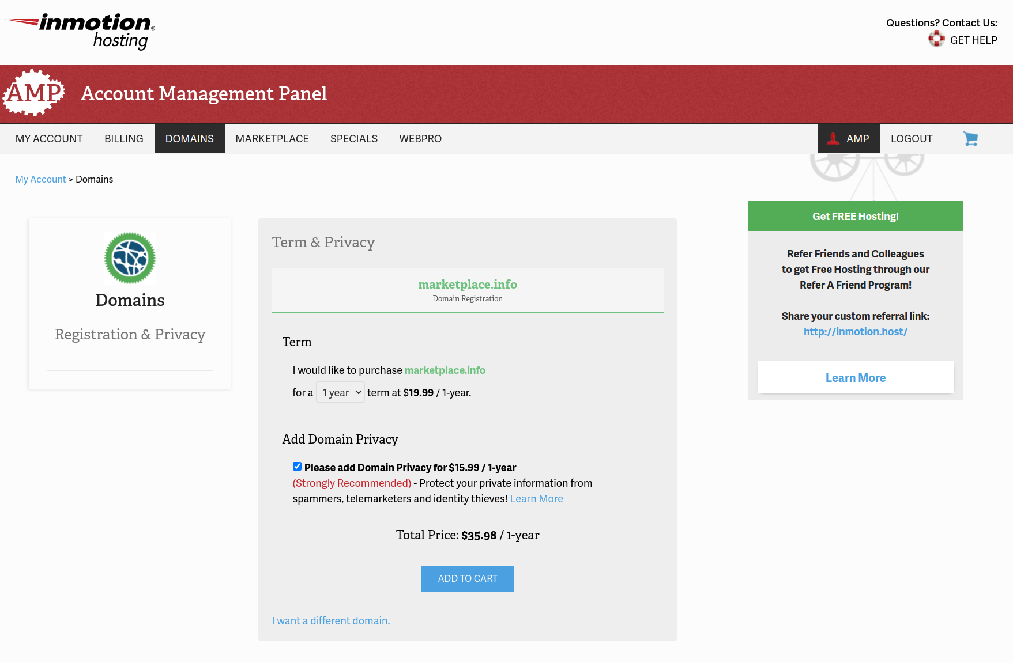Screen dimensions: 1013x663
Task: Open the http://inmotion.host/ referral link
Action: point(856,332)
